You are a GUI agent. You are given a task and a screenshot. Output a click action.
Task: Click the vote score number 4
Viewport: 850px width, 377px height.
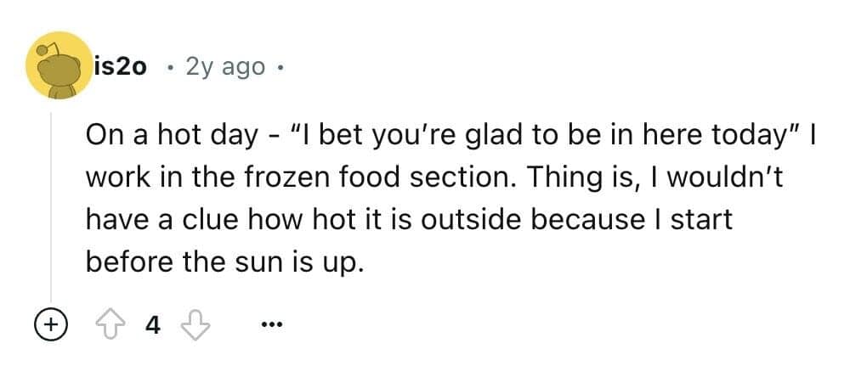pyautogui.click(x=152, y=324)
